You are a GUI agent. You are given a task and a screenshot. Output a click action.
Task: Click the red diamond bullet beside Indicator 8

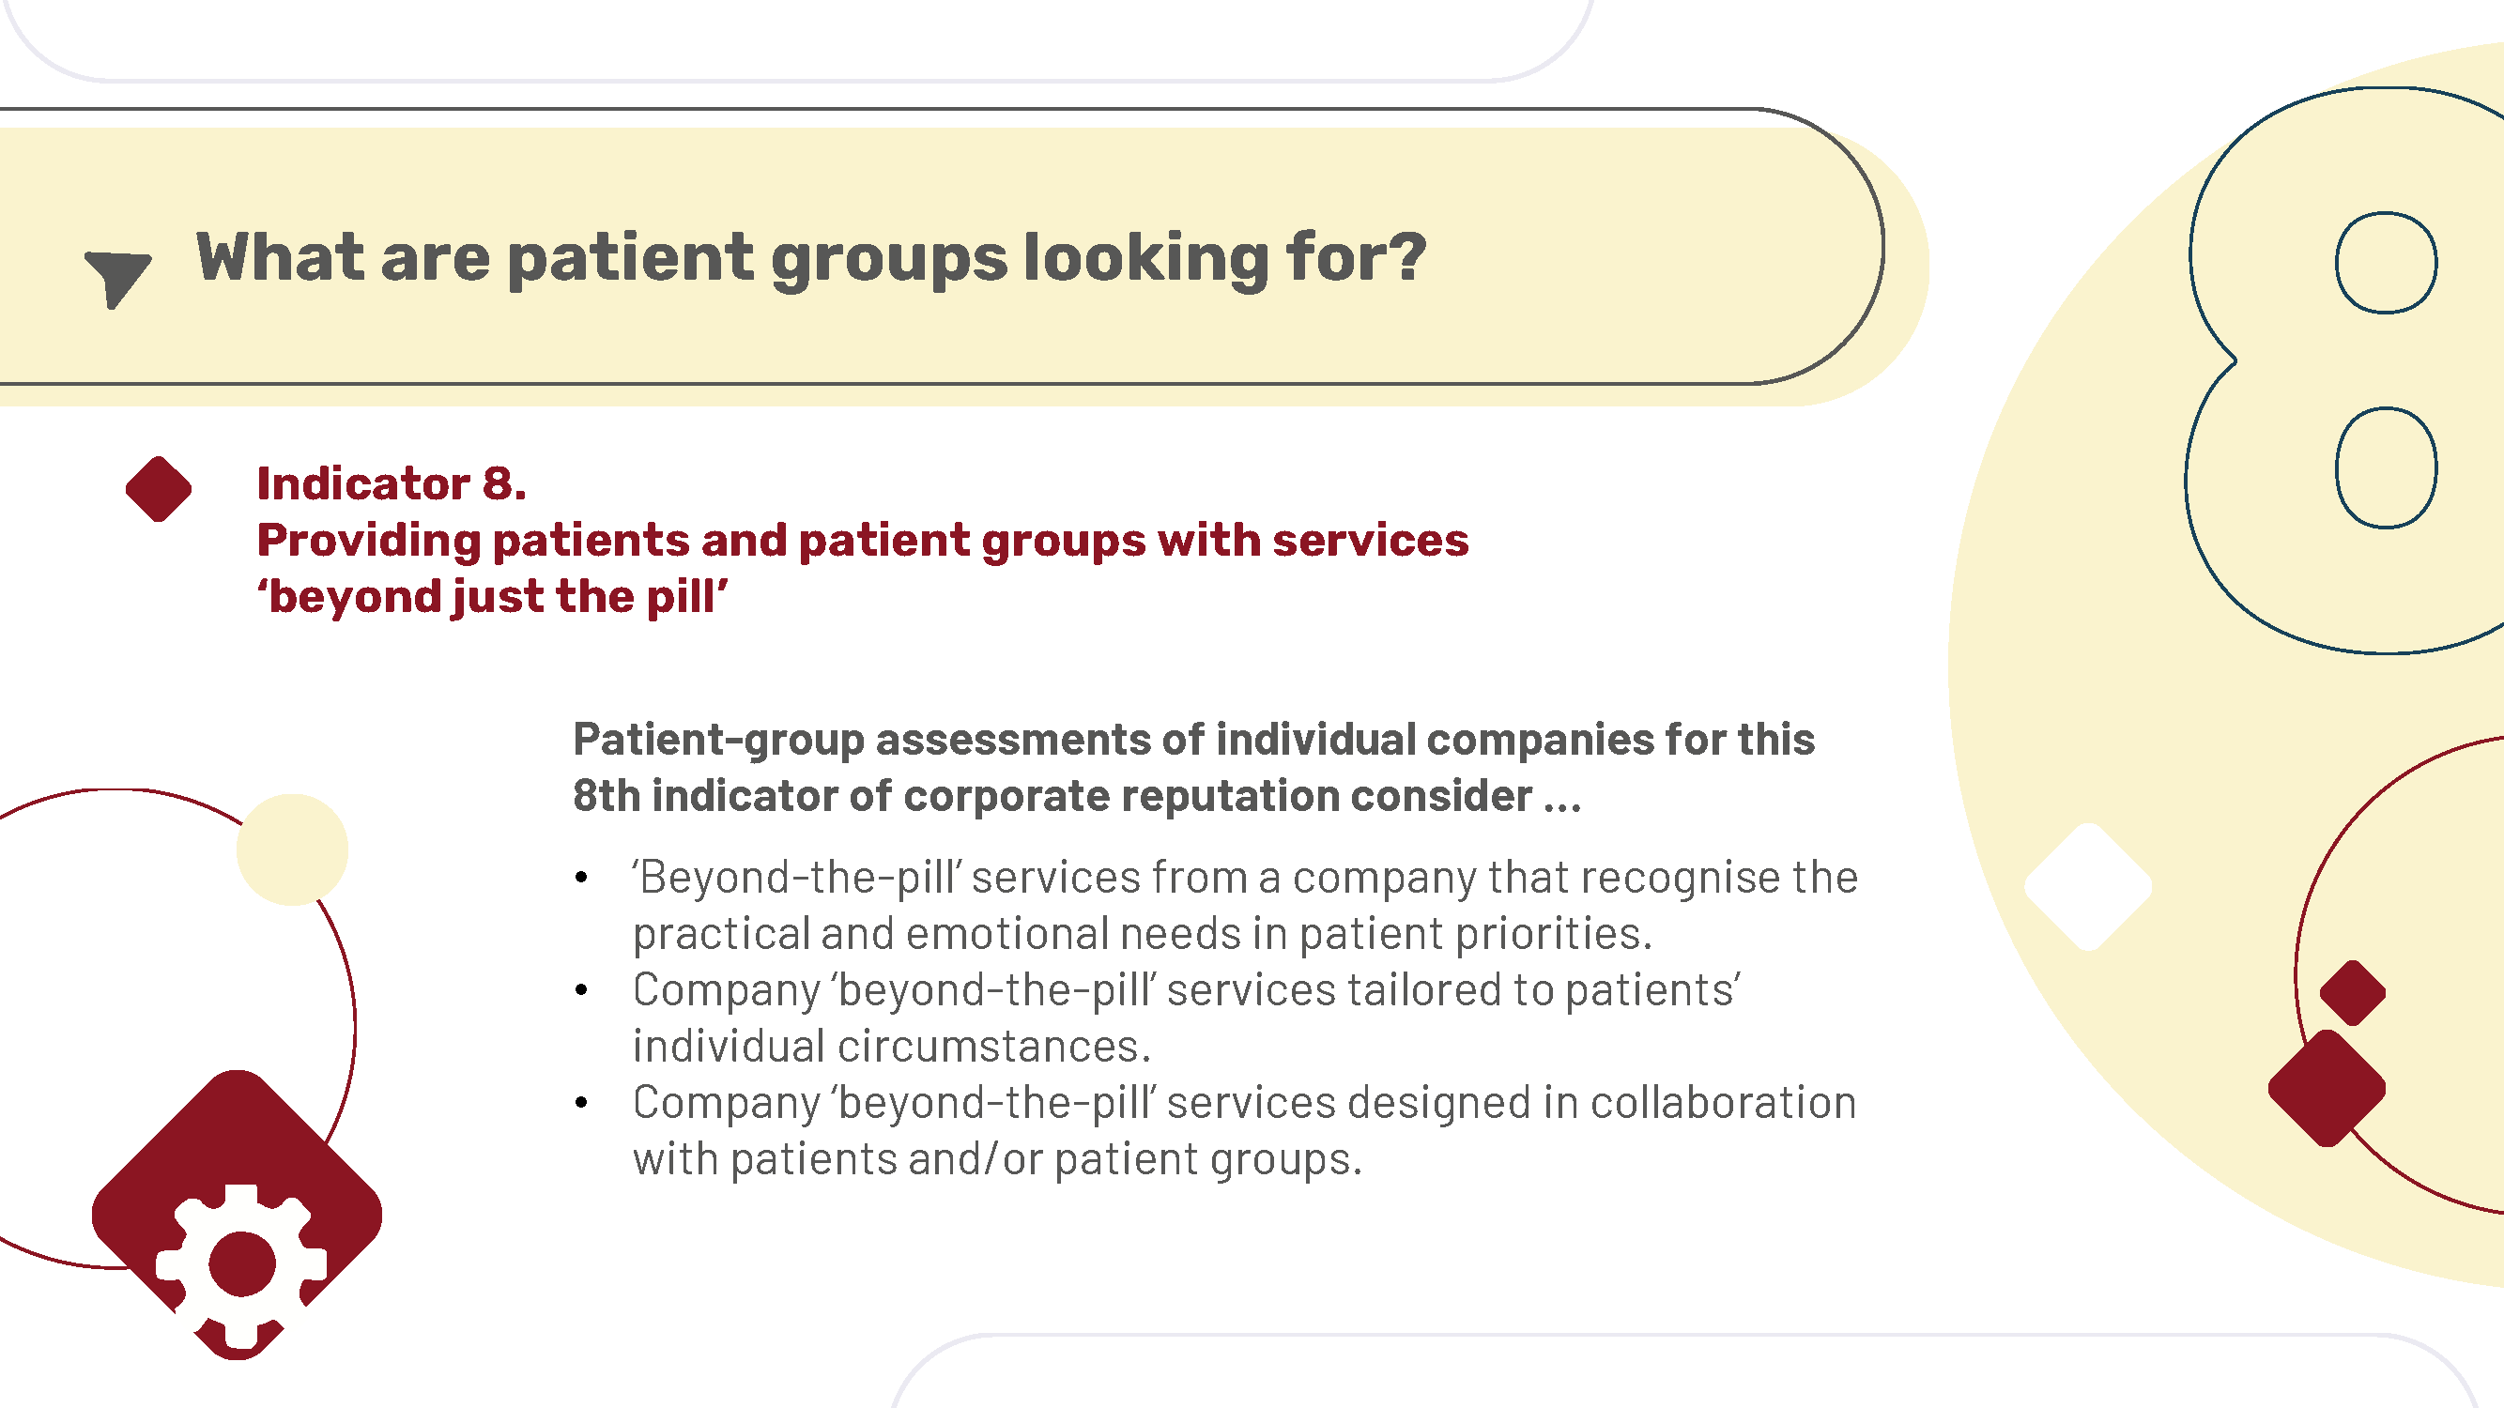pyautogui.click(x=159, y=489)
